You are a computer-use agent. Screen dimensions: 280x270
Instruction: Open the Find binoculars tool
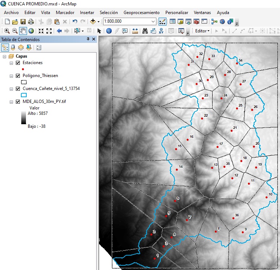[145, 31]
